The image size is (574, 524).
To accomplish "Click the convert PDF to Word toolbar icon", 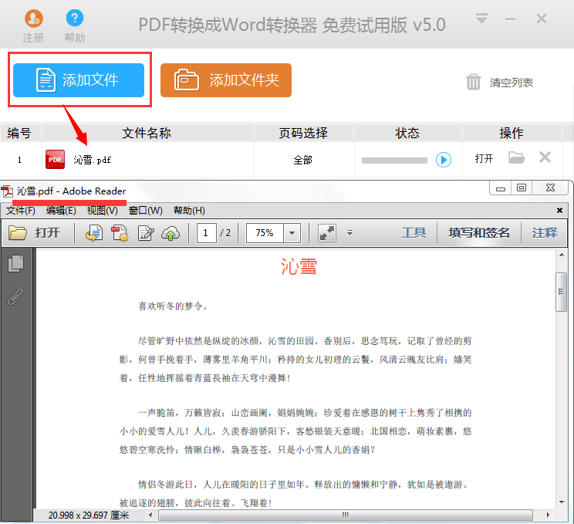I will tap(94, 233).
